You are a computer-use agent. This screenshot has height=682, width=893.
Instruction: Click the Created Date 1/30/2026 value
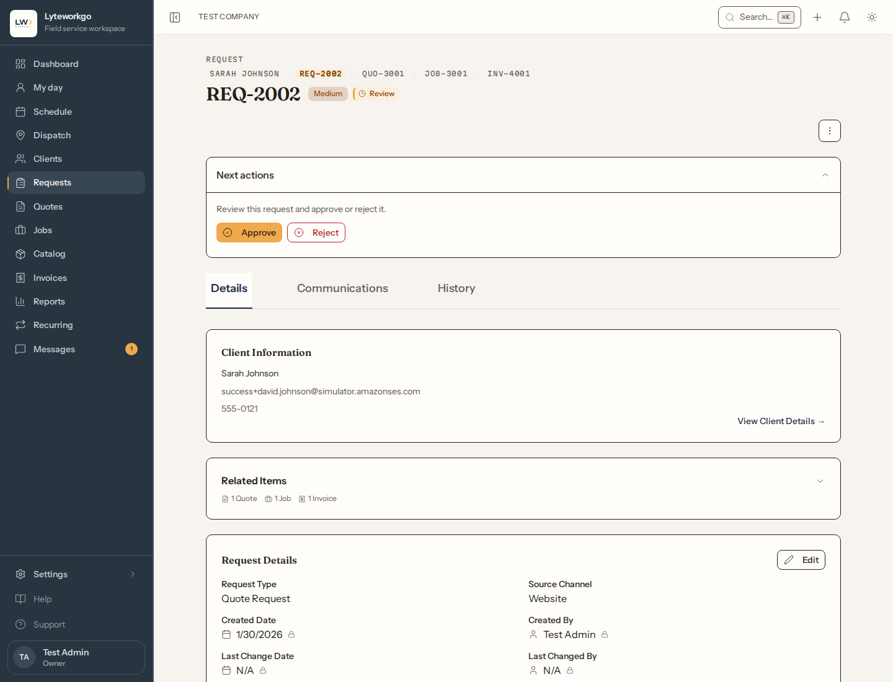tap(259, 634)
